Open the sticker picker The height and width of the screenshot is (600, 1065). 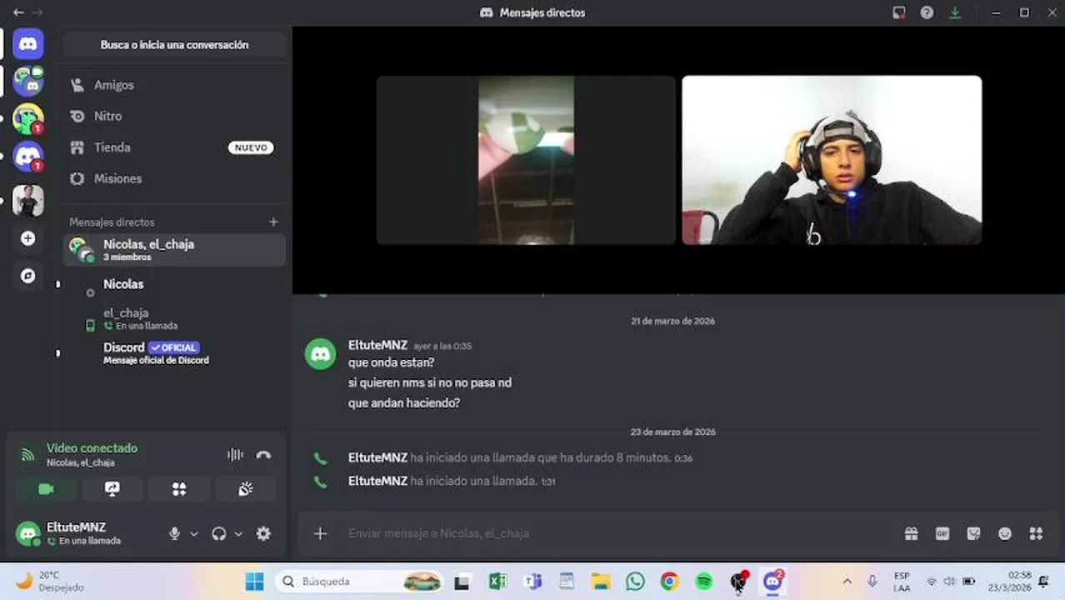point(973,533)
